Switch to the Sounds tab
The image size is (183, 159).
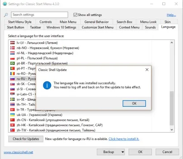pos(150,27)
